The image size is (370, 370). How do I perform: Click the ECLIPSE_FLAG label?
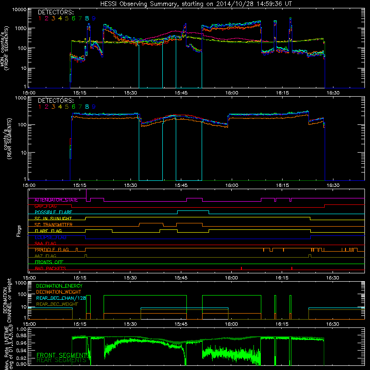click(50, 237)
